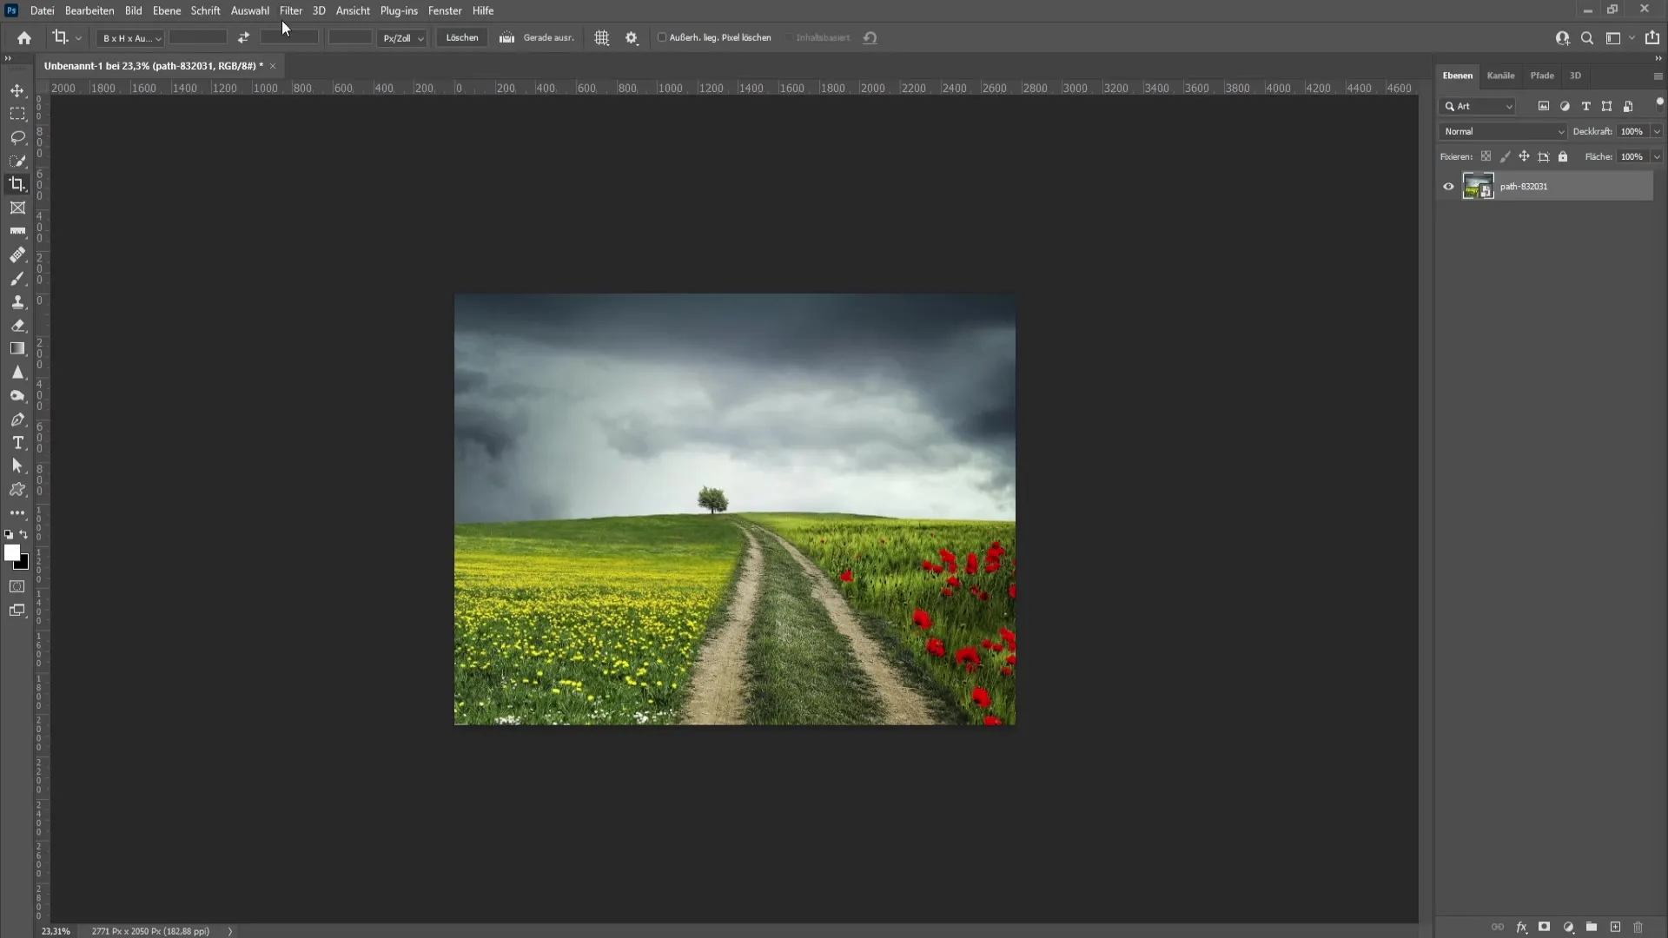The image size is (1668, 938).
Task: Select the Move tool in toolbar
Action: pos(17,89)
